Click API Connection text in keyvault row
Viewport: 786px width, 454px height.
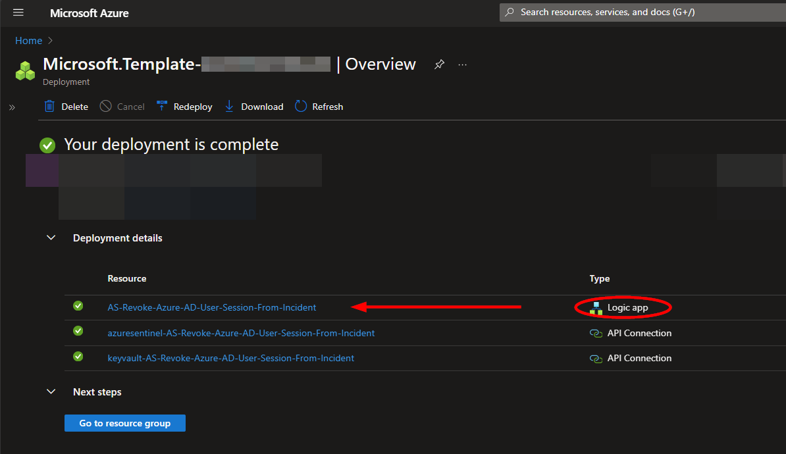pyautogui.click(x=640, y=359)
